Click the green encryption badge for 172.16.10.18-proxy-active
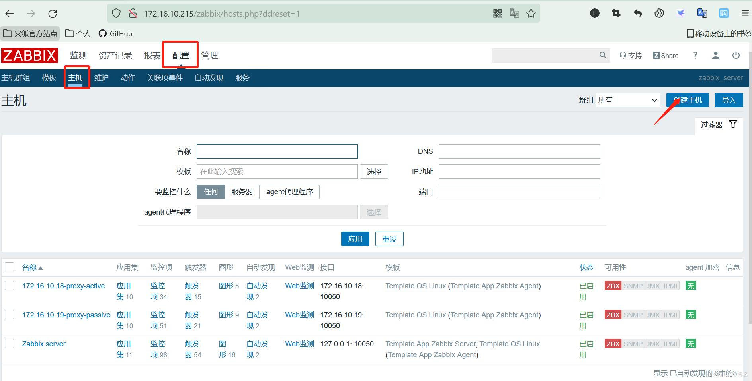752x381 pixels. (x=691, y=286)
